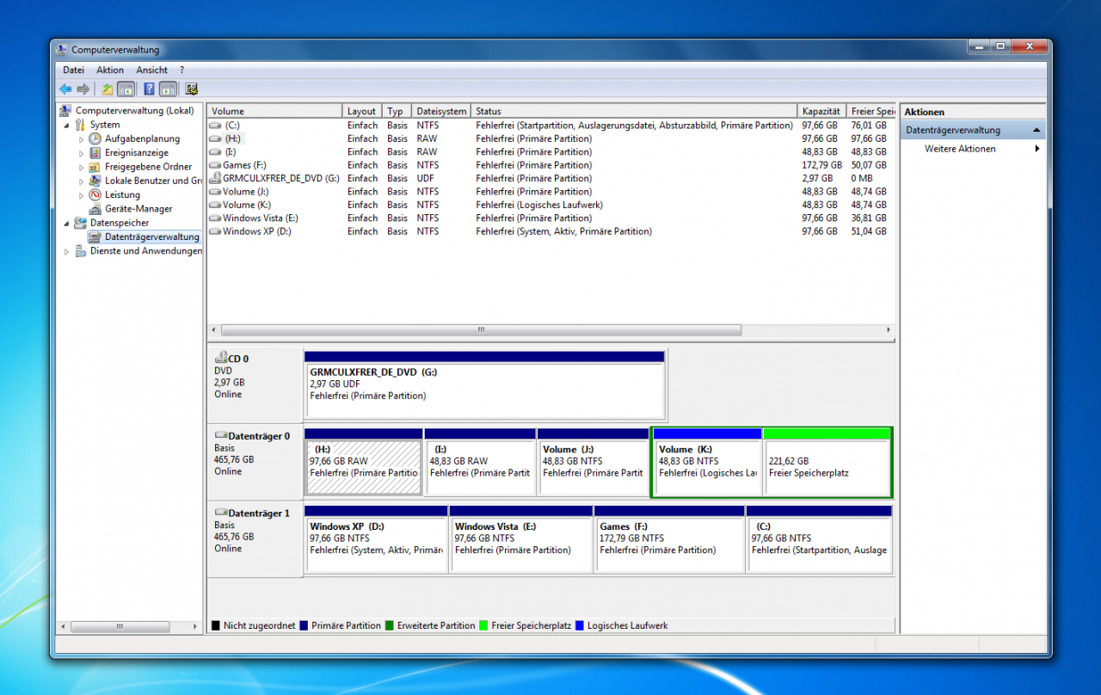
Task: Click the Computerverwaltung title bar icon
Action: point(62,50)
